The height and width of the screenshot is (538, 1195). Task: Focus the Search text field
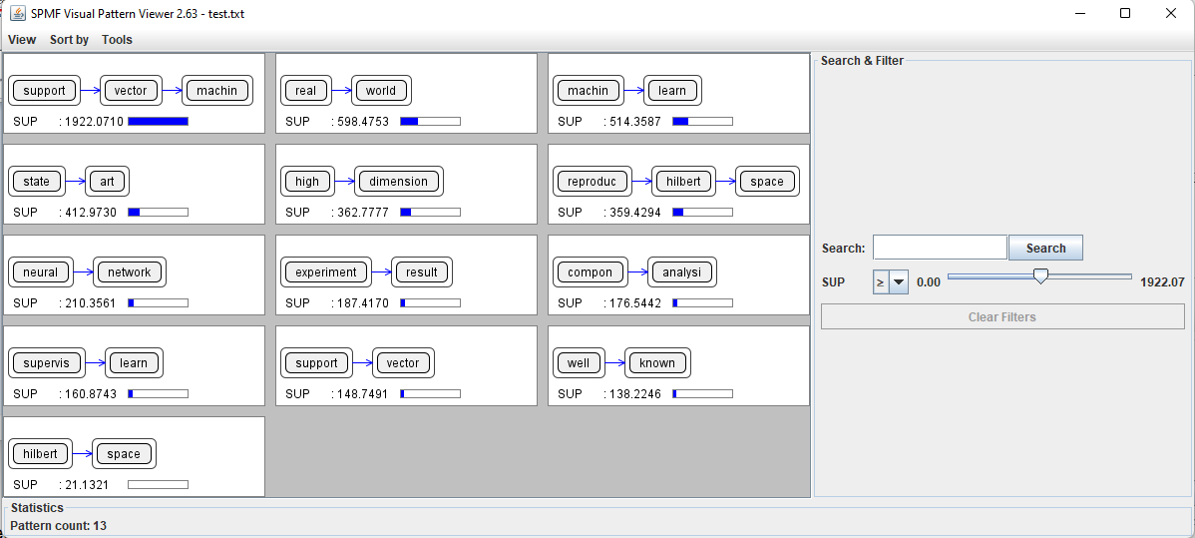click(x=939, y=248)
